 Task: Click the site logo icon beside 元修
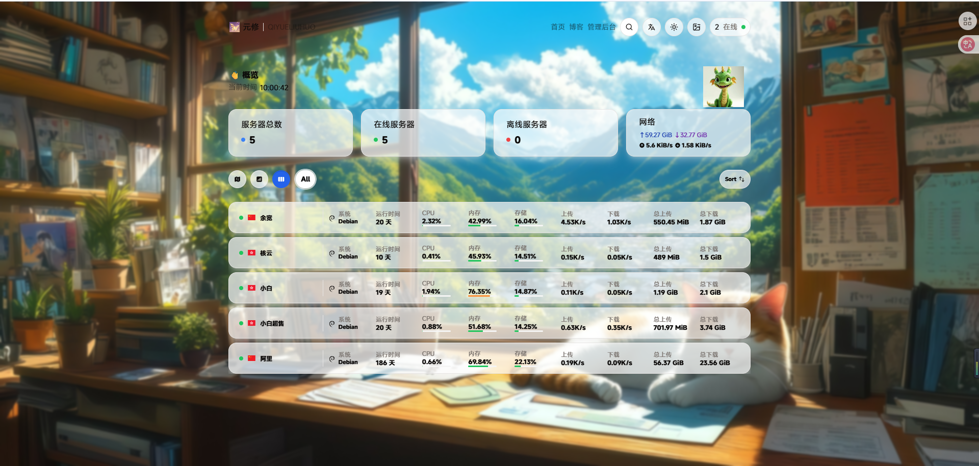[235, 27]
